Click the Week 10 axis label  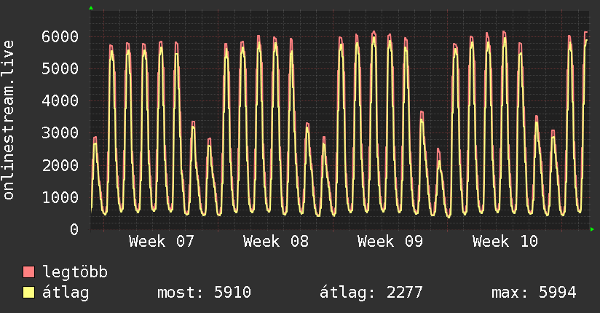pos(505,242)
